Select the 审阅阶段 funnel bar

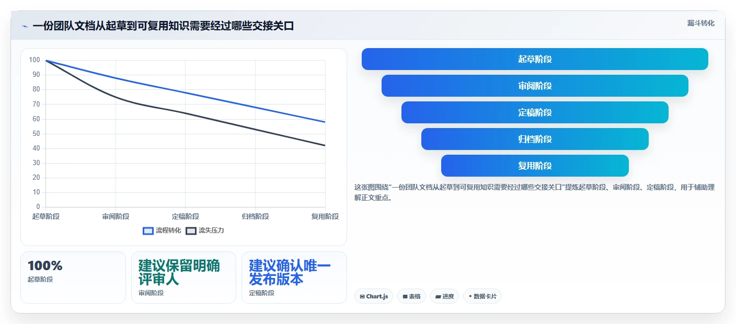(x=535, y=86)
